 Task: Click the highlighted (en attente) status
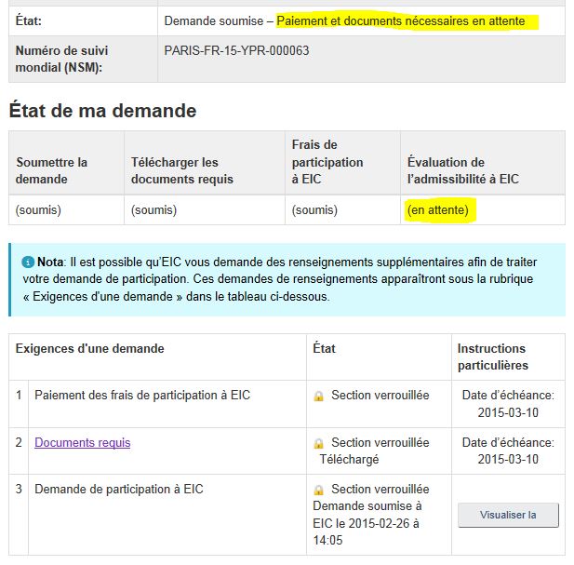coord(437,210)
